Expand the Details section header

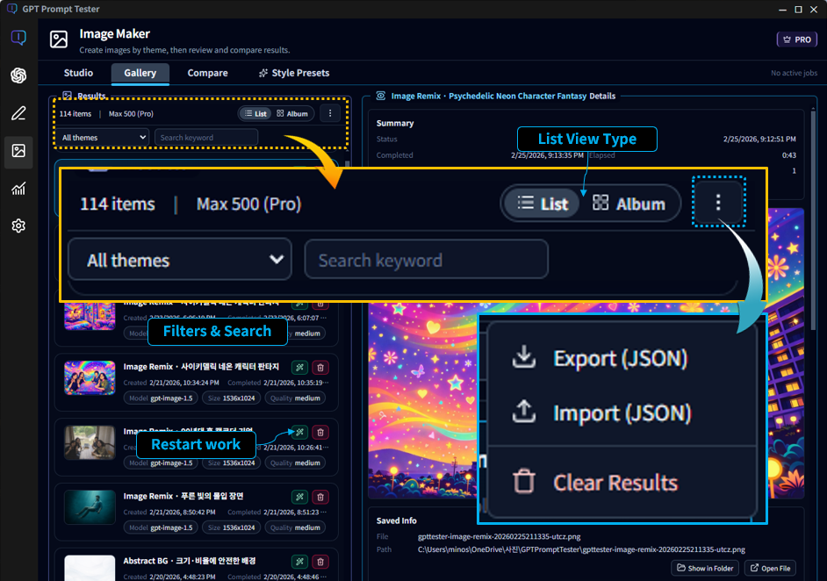click(x=602, y=96)
